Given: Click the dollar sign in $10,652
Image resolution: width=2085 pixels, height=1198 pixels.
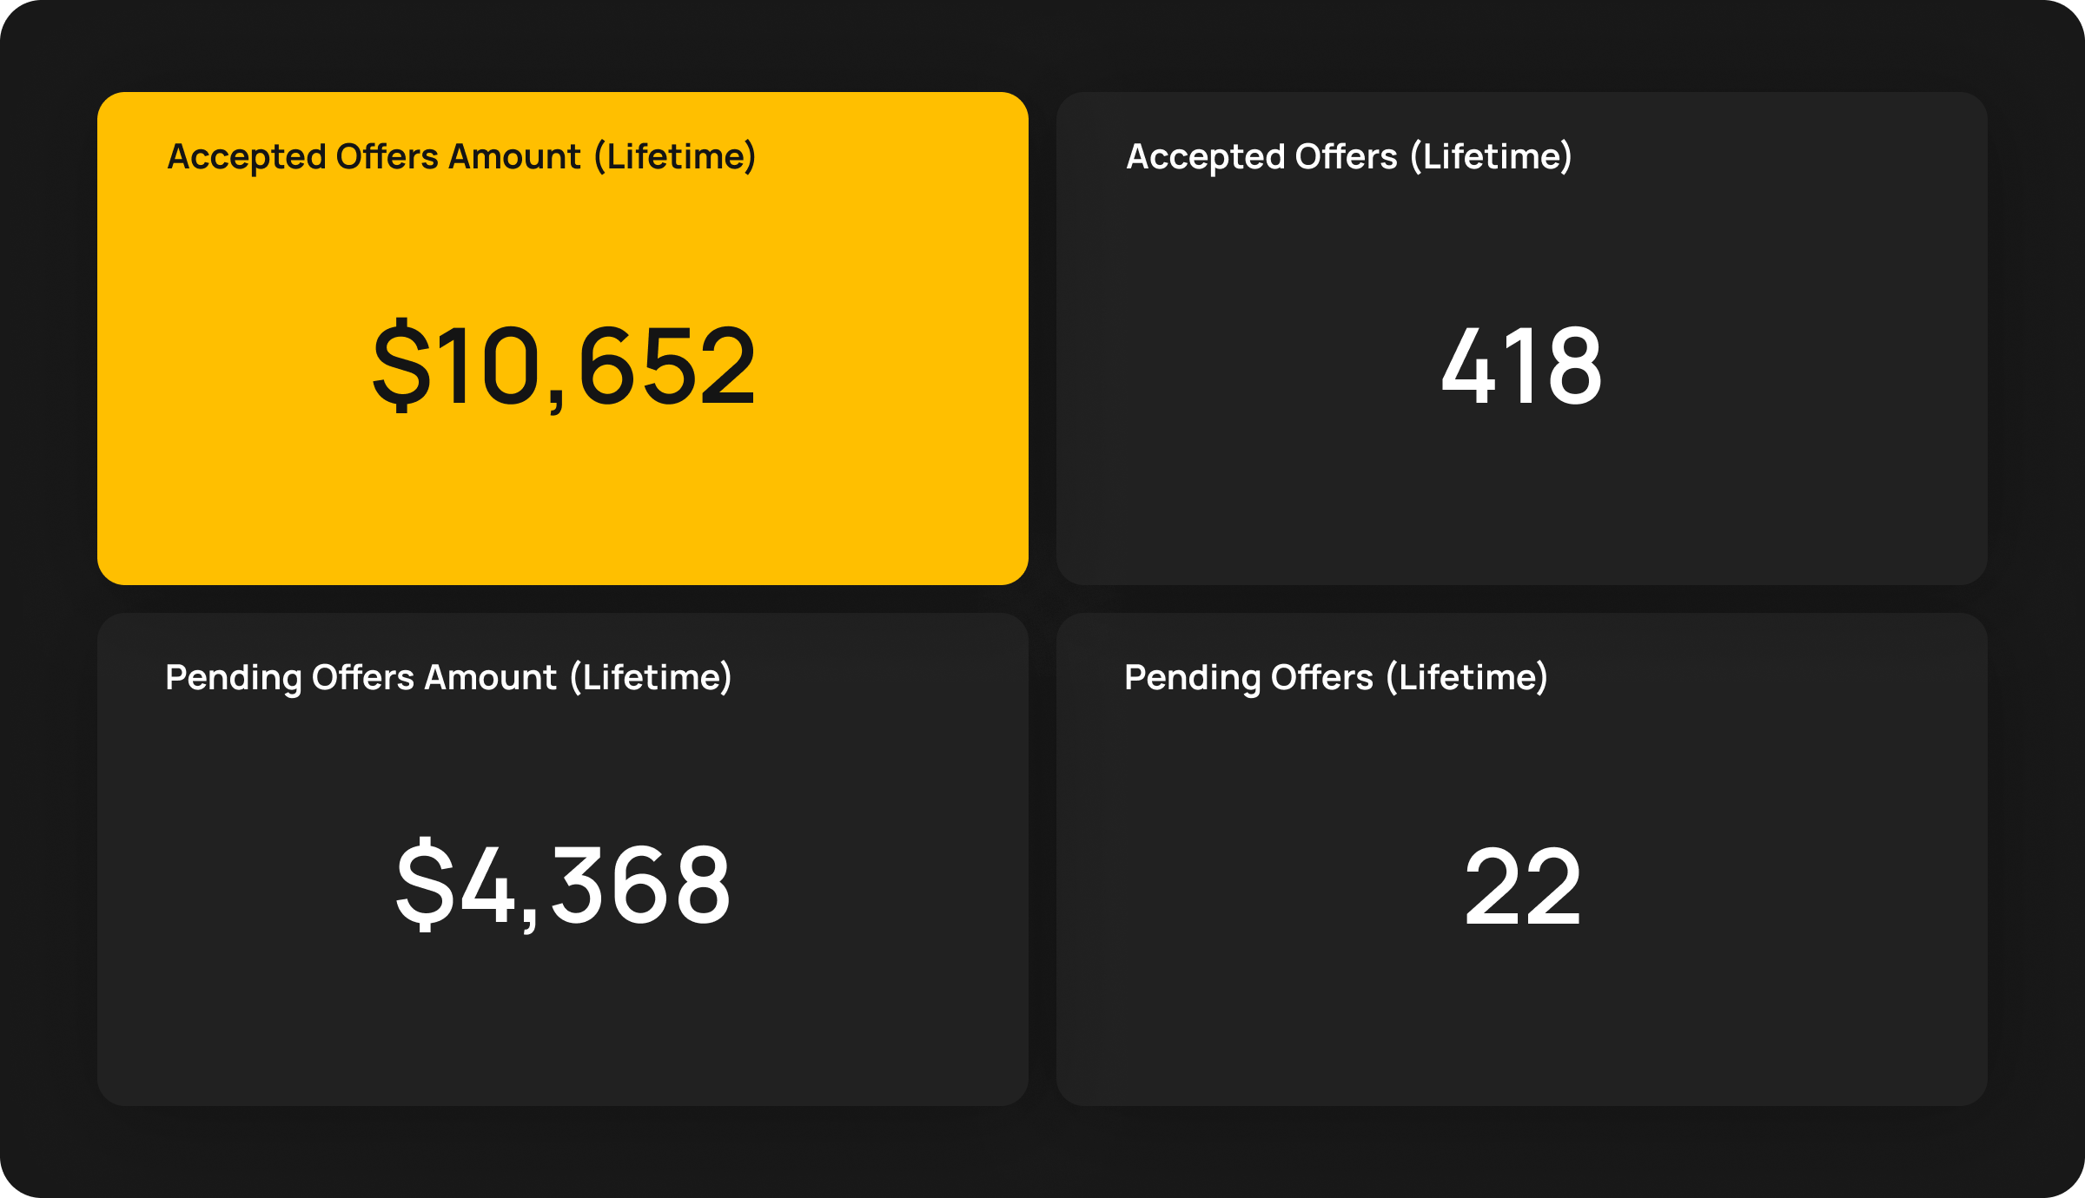Looking at the screenshot, I should (401, 365).
